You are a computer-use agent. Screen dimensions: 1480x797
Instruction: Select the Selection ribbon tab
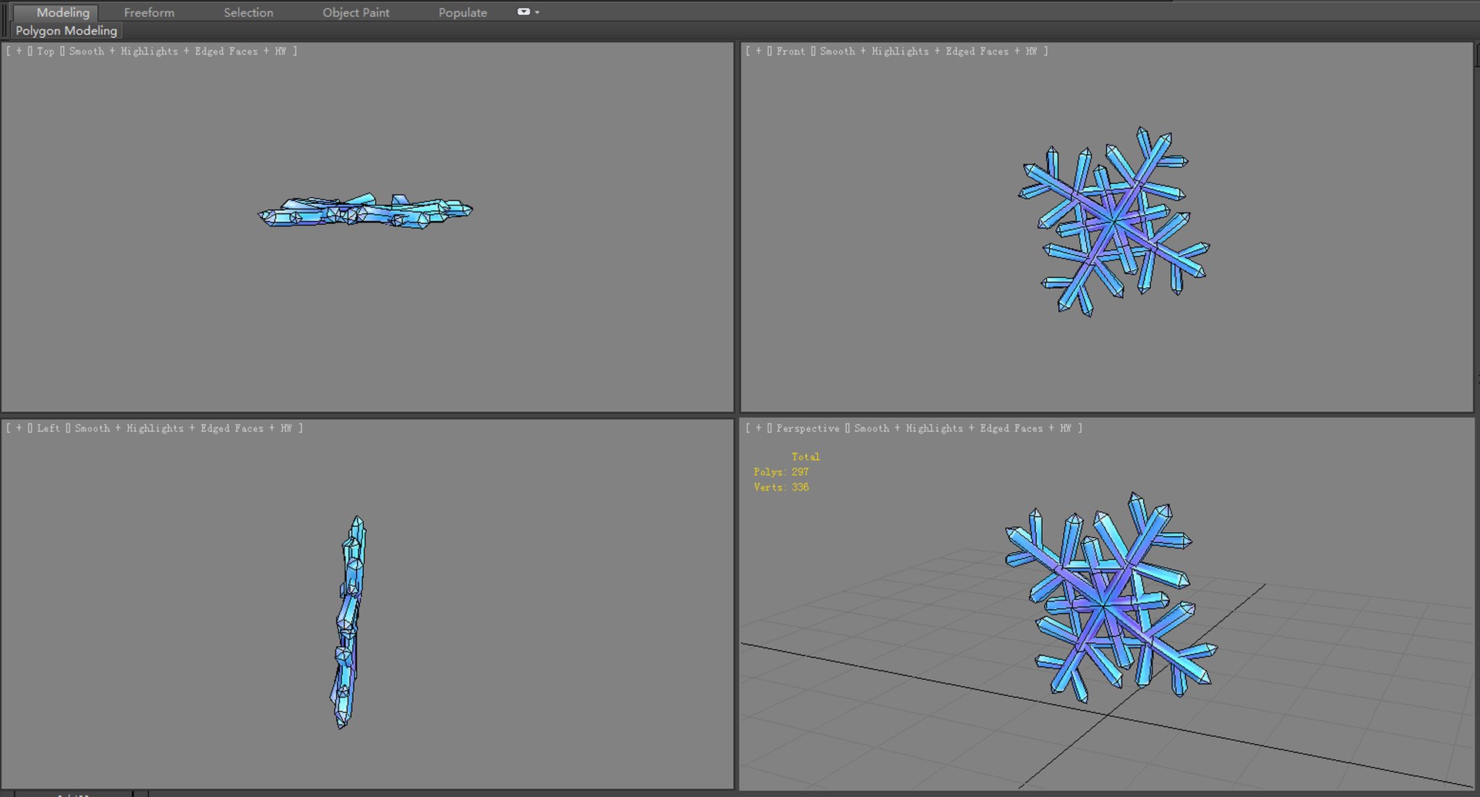[248, 12]
